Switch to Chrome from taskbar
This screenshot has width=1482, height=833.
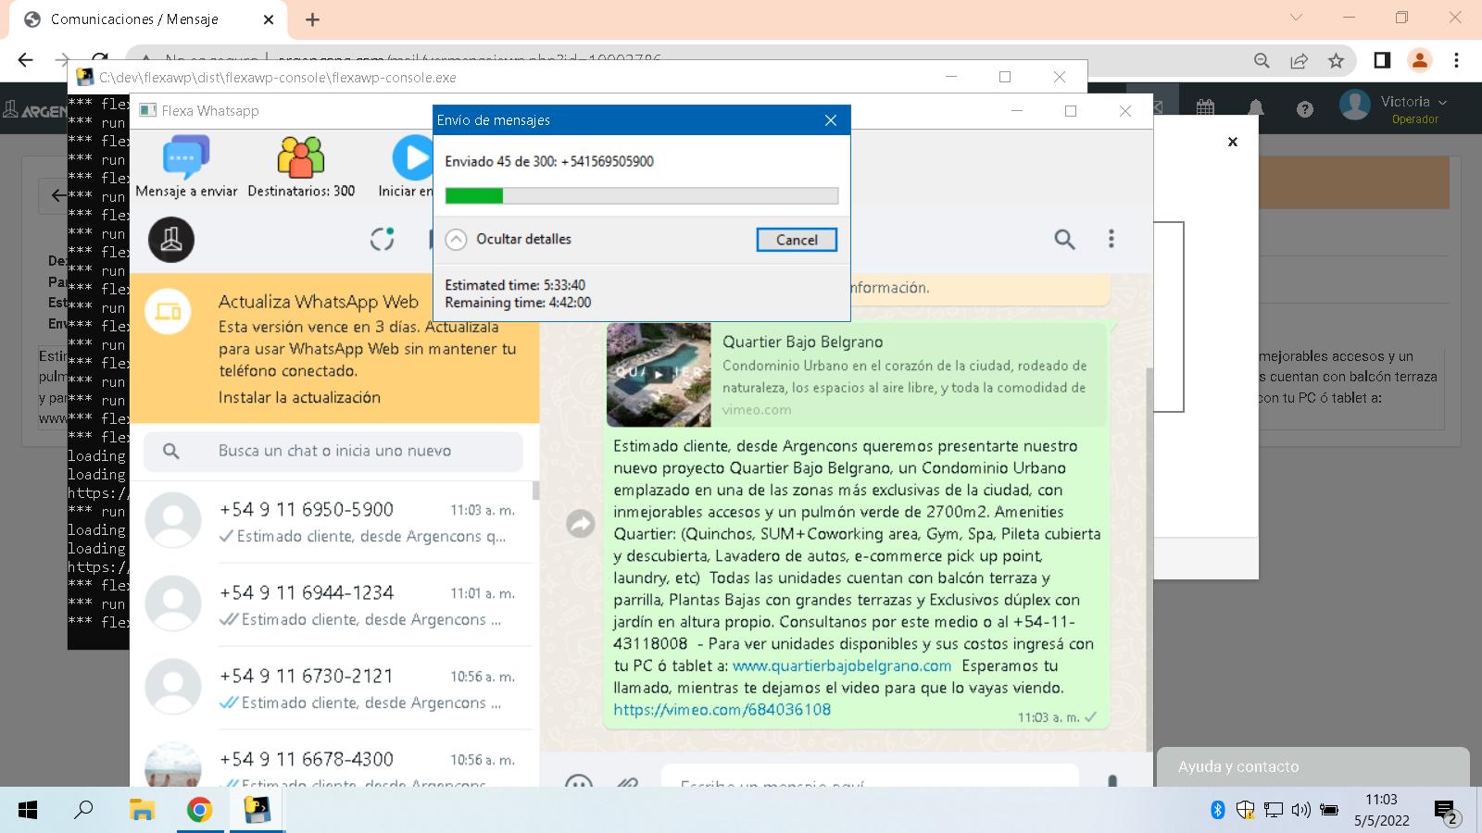tap(199, 811)
